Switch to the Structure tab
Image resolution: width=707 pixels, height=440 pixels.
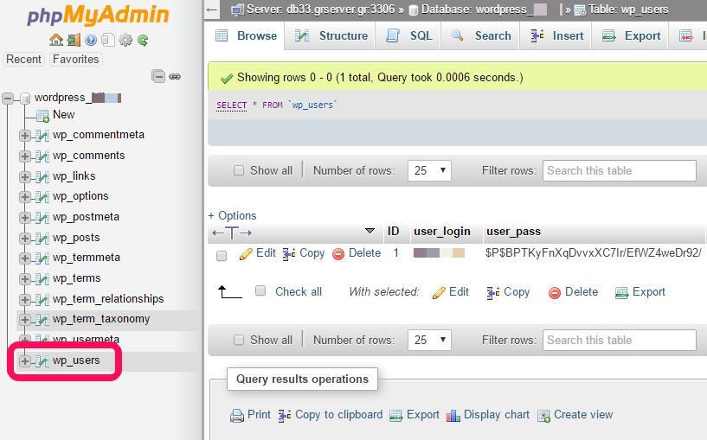(x=331, y=36)
